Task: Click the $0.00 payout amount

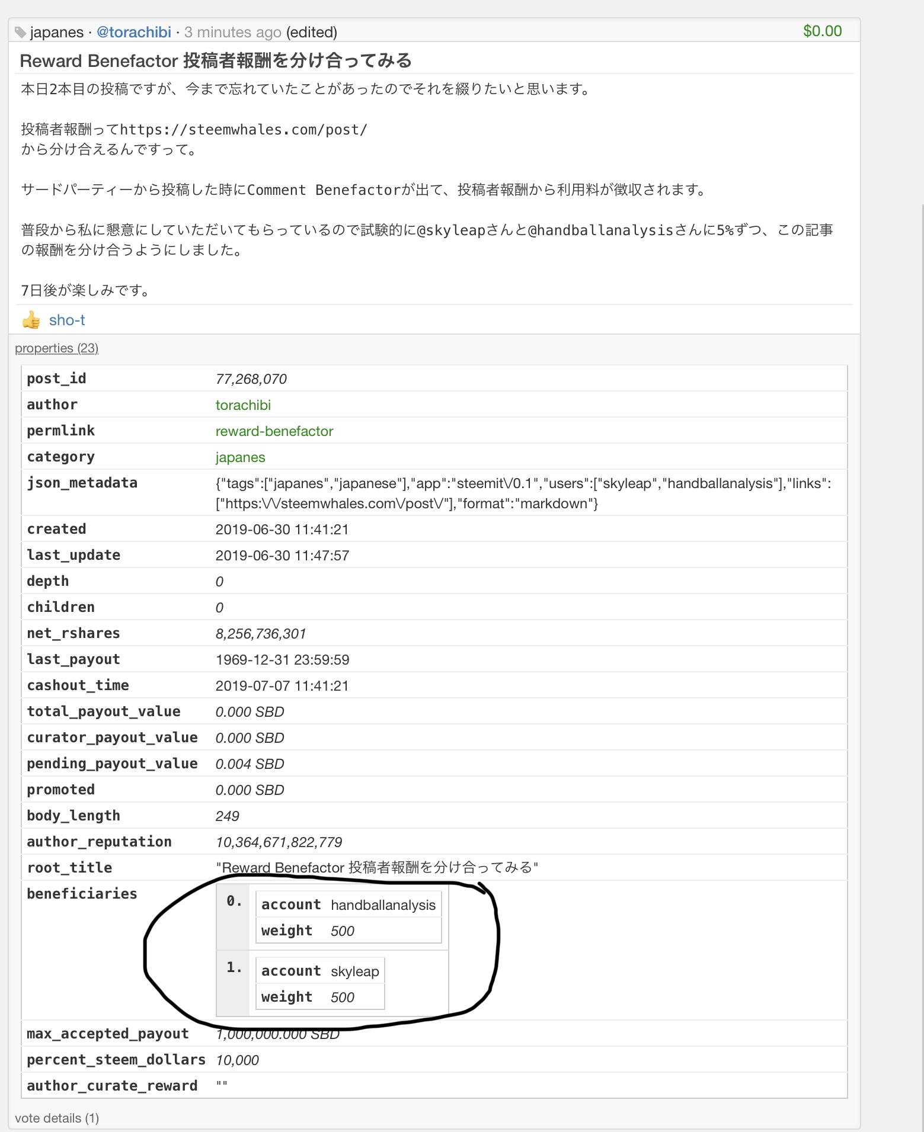Action: (x=823, y=31)
